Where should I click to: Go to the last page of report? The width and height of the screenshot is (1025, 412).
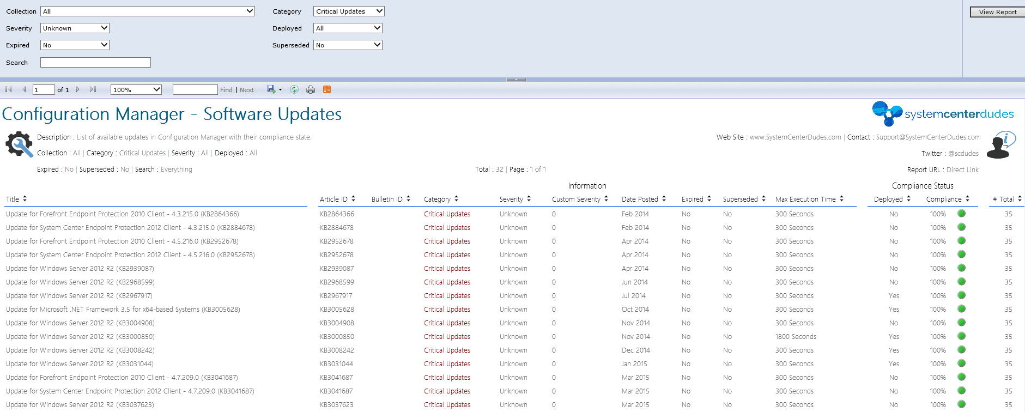pyautogui.click(x=93, y=89)
